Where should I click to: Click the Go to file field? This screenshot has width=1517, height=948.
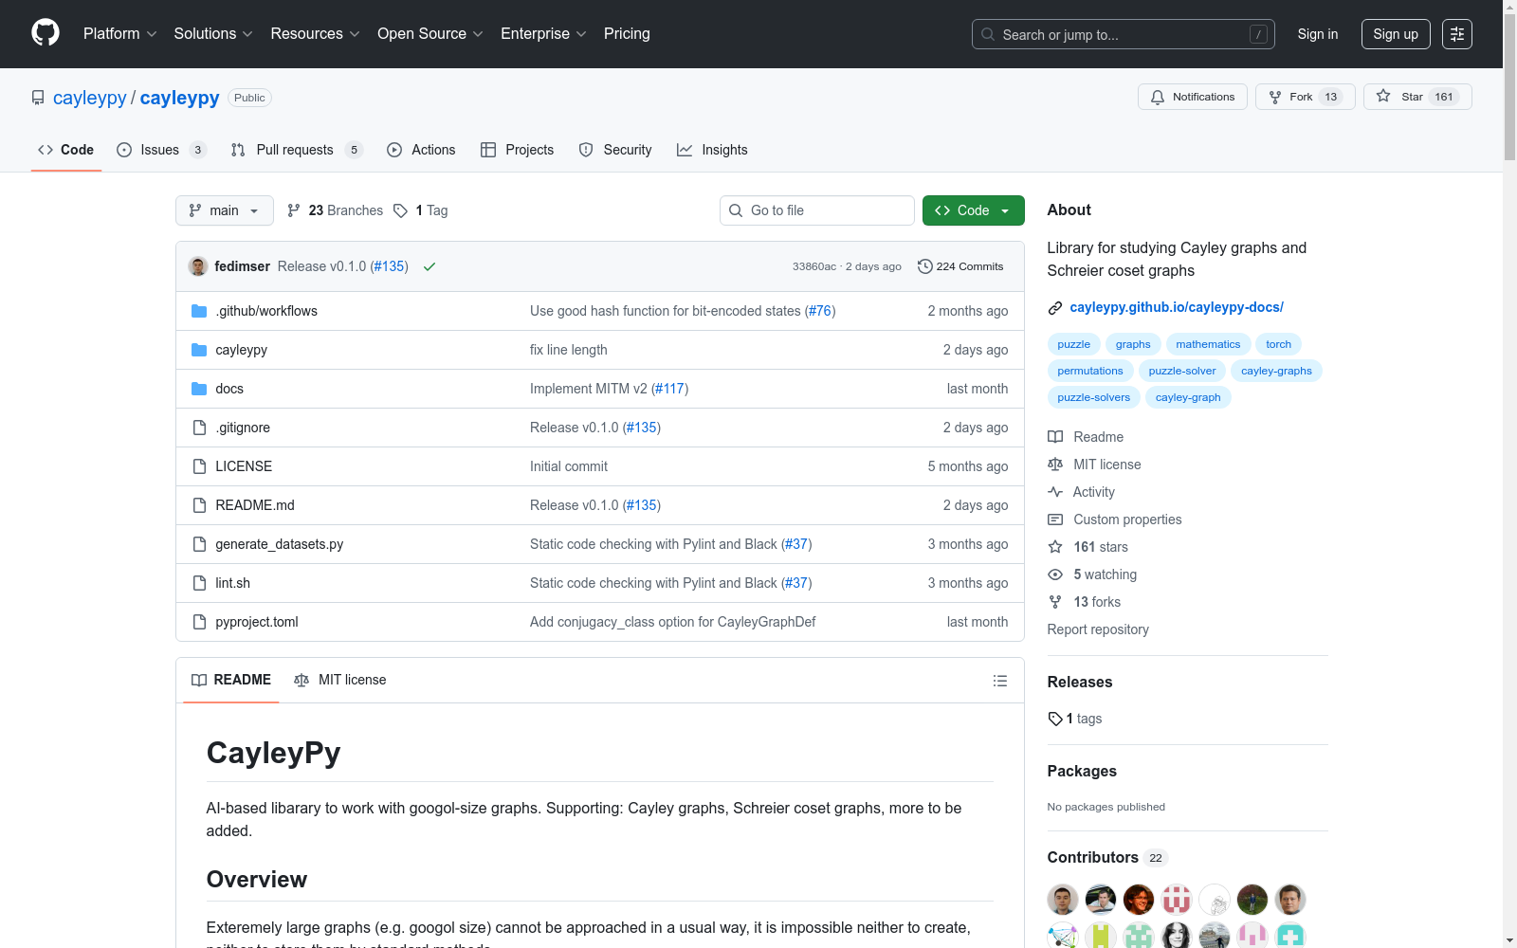(817, 210)
